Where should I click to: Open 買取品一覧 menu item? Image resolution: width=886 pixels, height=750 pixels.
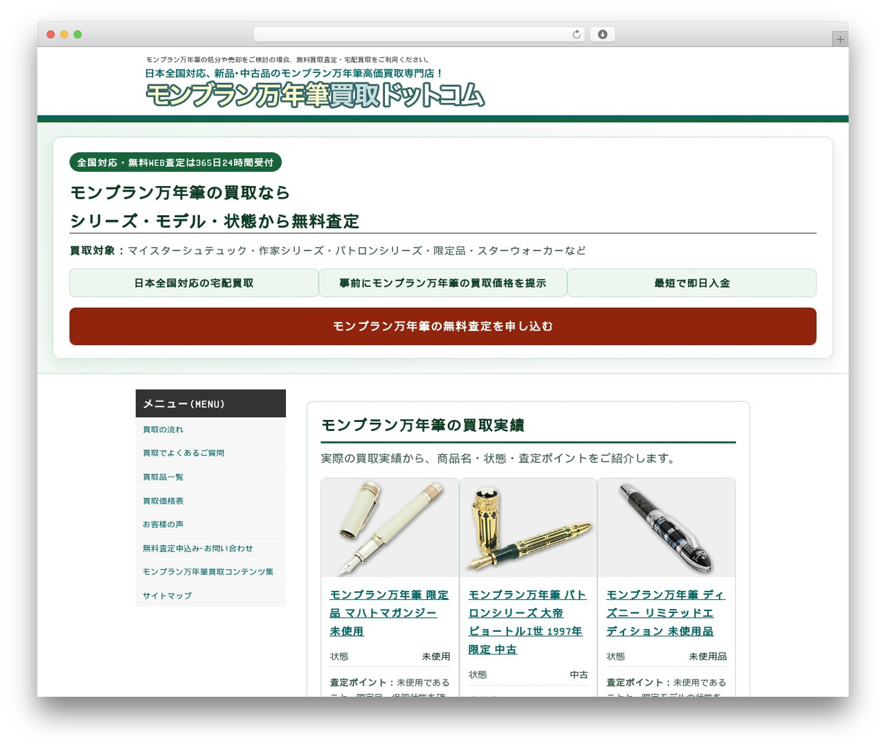(x=210, y=477)
